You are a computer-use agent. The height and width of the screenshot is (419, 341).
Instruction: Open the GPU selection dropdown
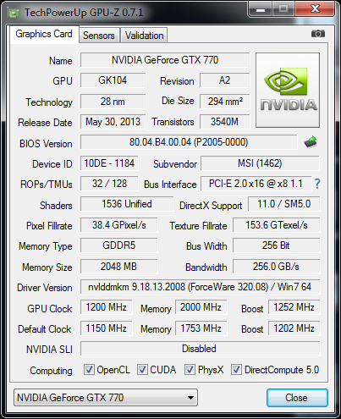click(106, 398)
